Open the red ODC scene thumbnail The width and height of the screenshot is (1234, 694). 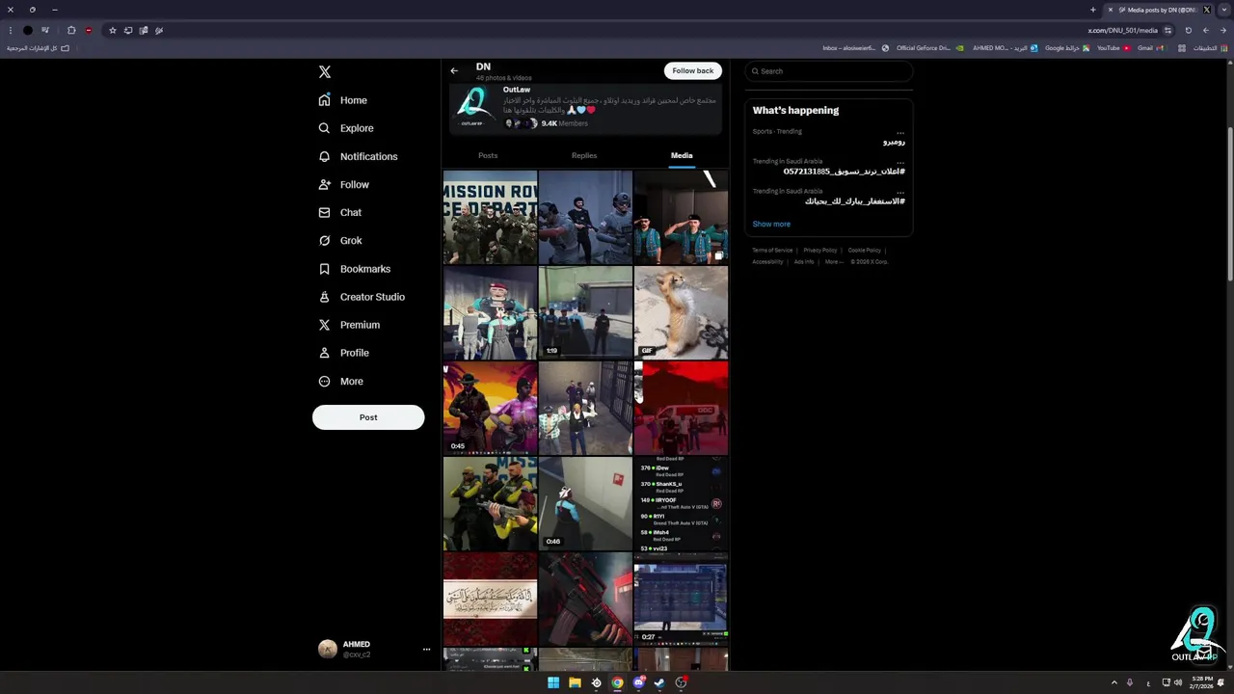pyautogui.click(x=681, y=409)
